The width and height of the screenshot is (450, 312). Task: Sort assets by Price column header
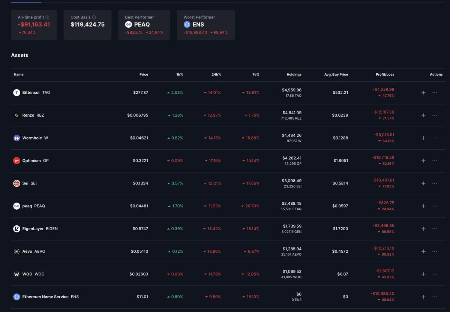point(144,75)
